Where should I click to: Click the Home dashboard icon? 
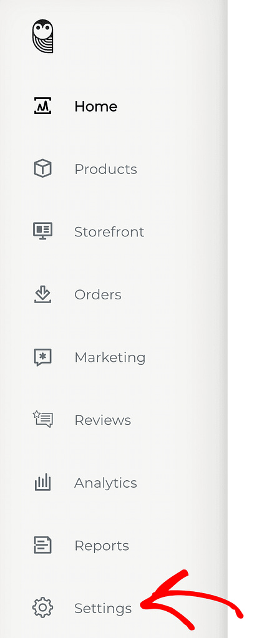tap(43, 106)
